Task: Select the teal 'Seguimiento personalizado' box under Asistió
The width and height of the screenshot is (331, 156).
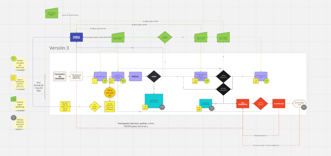Action: 154,100
